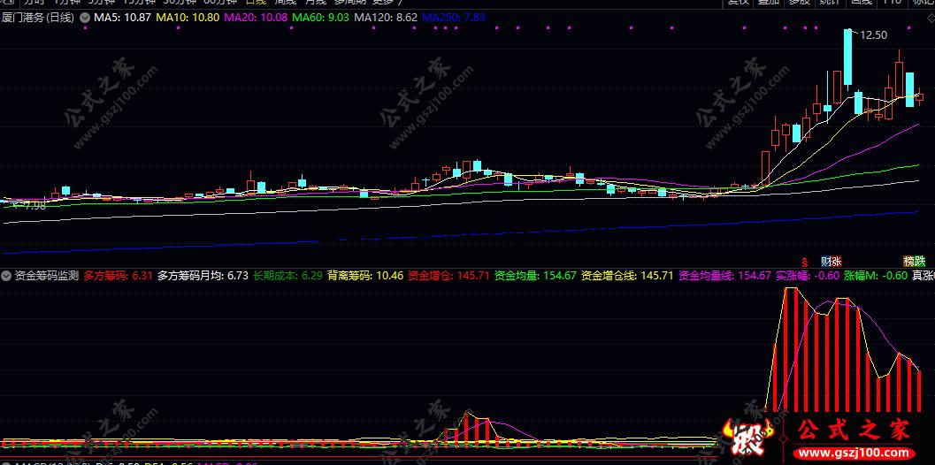Image resolution: width=935 pixels, height=465 pixels.
Task: Select the MA5: 10.87 label
Action: [x=122, y=18]
